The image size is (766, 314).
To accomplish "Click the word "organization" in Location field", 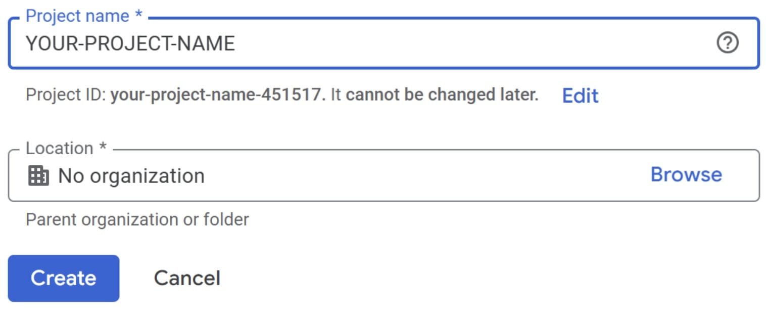I will pos(147,176).
